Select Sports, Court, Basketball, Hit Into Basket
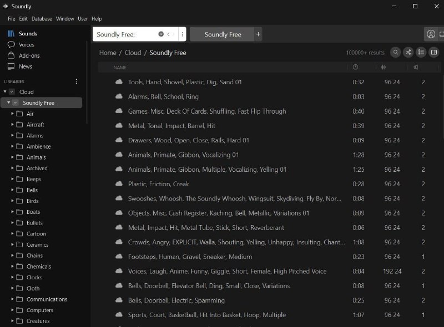The height and width of the screenshot is (327, 444). 207,315
